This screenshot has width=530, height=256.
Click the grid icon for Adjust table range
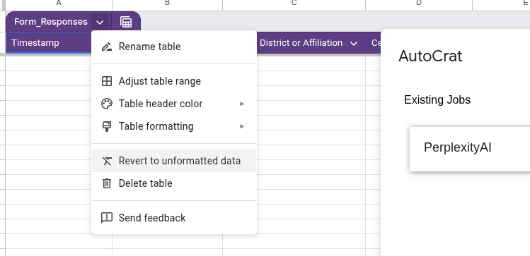pos(107,81)
